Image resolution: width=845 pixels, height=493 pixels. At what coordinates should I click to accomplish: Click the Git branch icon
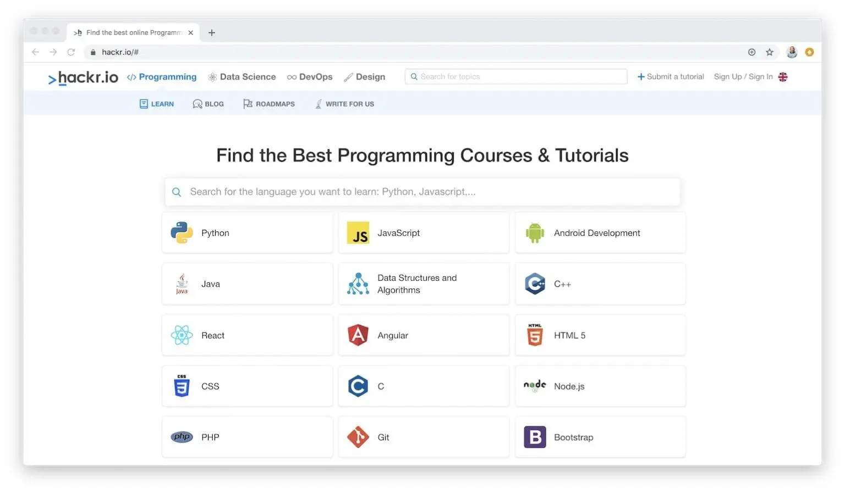click(x=358, y=437)
